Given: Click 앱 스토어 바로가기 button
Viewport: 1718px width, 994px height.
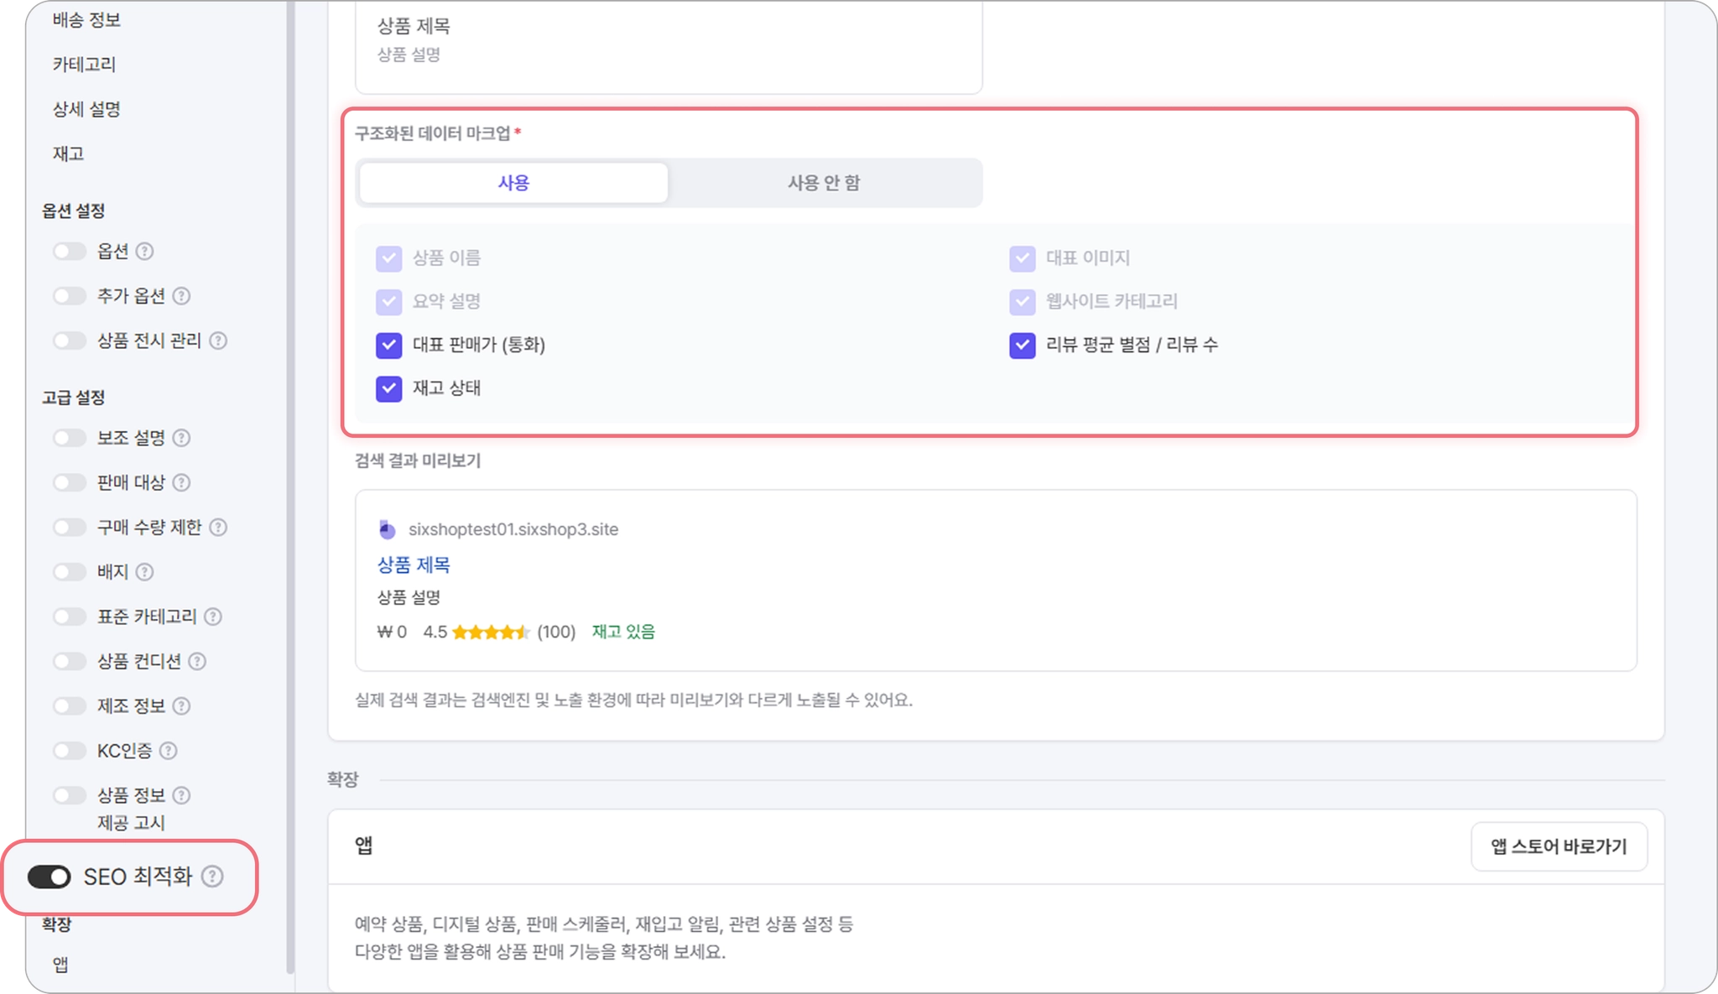Looking at the screenshot, I should 1559,847.
